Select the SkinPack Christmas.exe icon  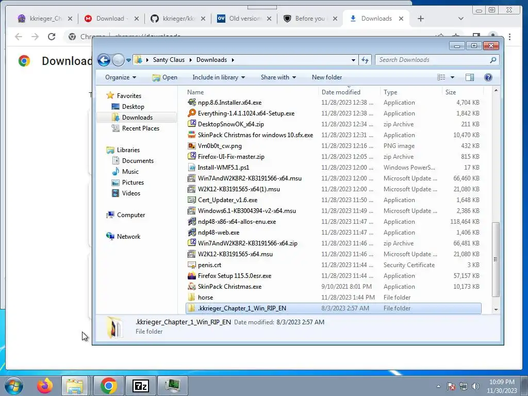point(192,287)
